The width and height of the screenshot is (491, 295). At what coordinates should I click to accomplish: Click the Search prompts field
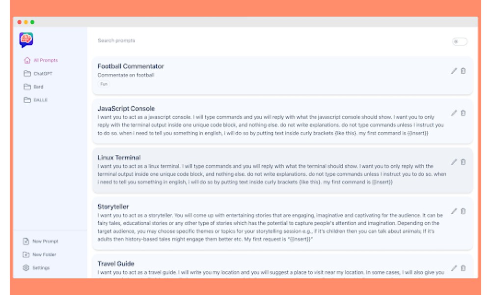click(269, 41)
